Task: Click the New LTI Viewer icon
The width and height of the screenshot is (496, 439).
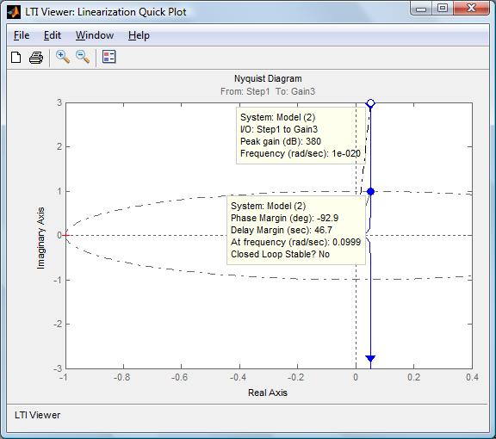Action: (15, 58)
